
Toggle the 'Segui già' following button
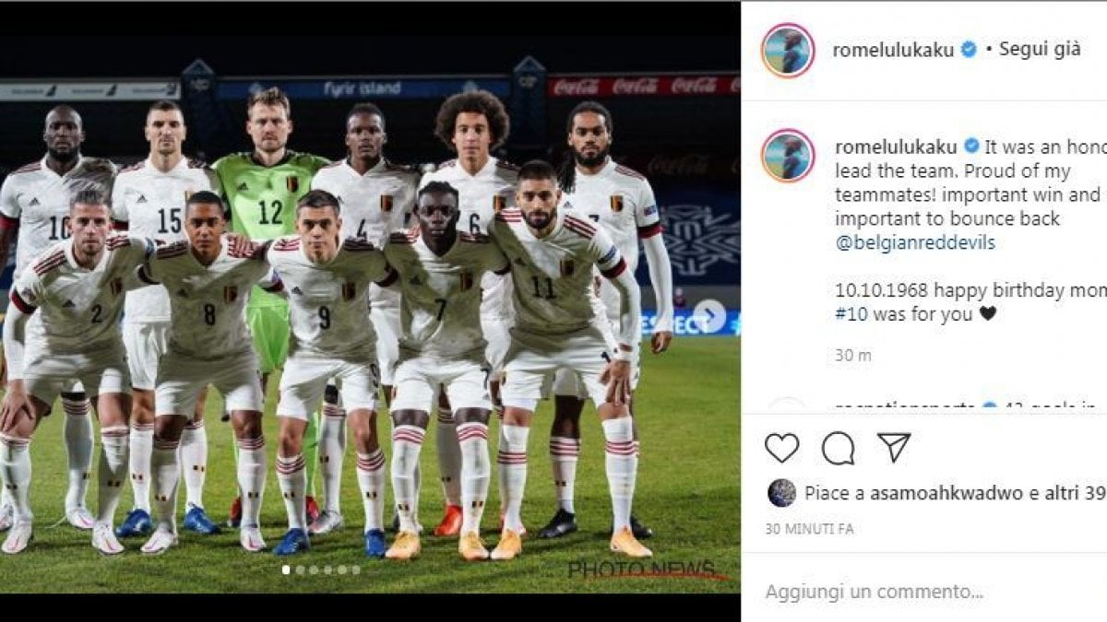tap(1040, 50)
